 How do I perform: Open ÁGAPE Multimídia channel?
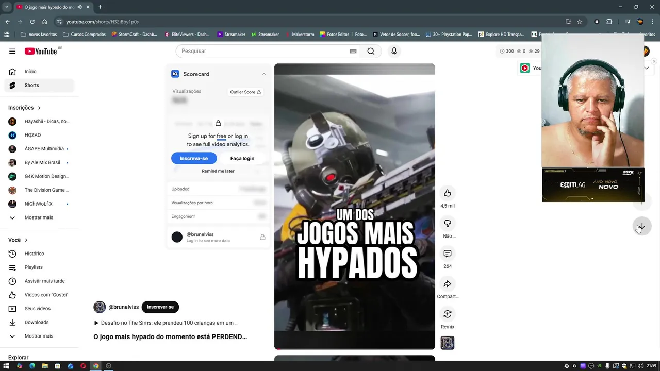[39, 149]
